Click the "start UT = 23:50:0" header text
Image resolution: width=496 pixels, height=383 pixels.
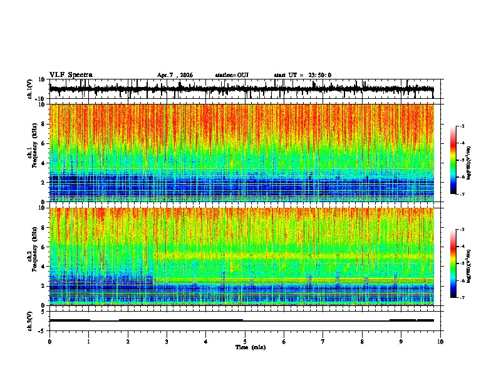pos(302,75)
